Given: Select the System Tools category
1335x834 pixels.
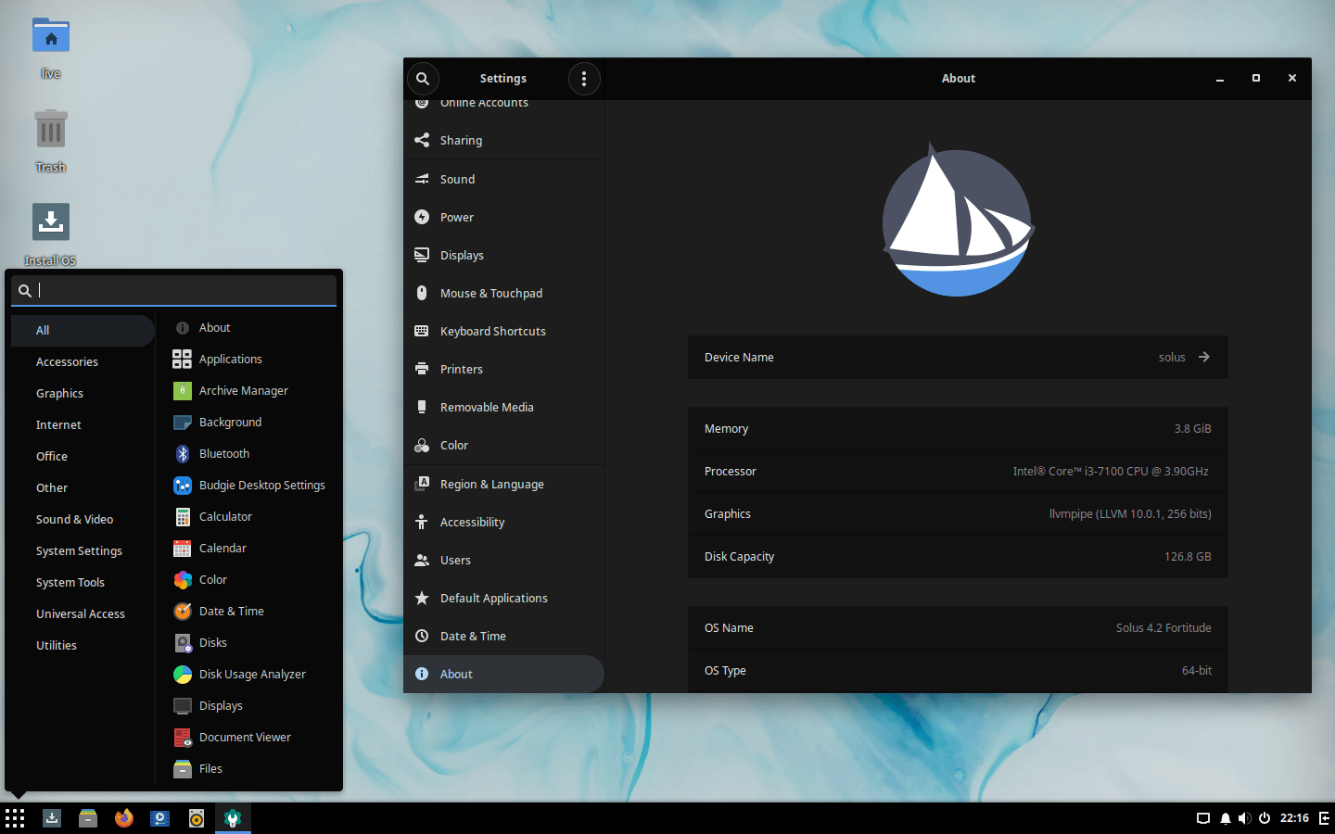Looking at the screenshot, I should pyautogui.click(x=83, y=583).
